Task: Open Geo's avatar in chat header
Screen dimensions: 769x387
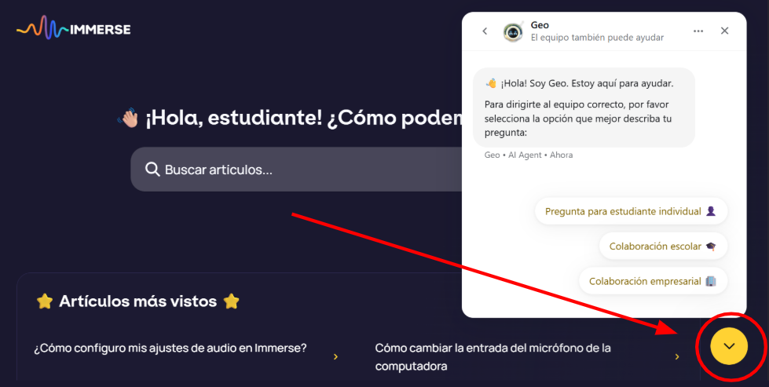Action: pyautogui.click(x=514, y=31)
